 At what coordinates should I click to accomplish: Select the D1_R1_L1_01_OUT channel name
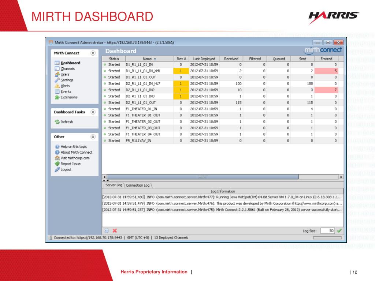[x=141, y=77]
